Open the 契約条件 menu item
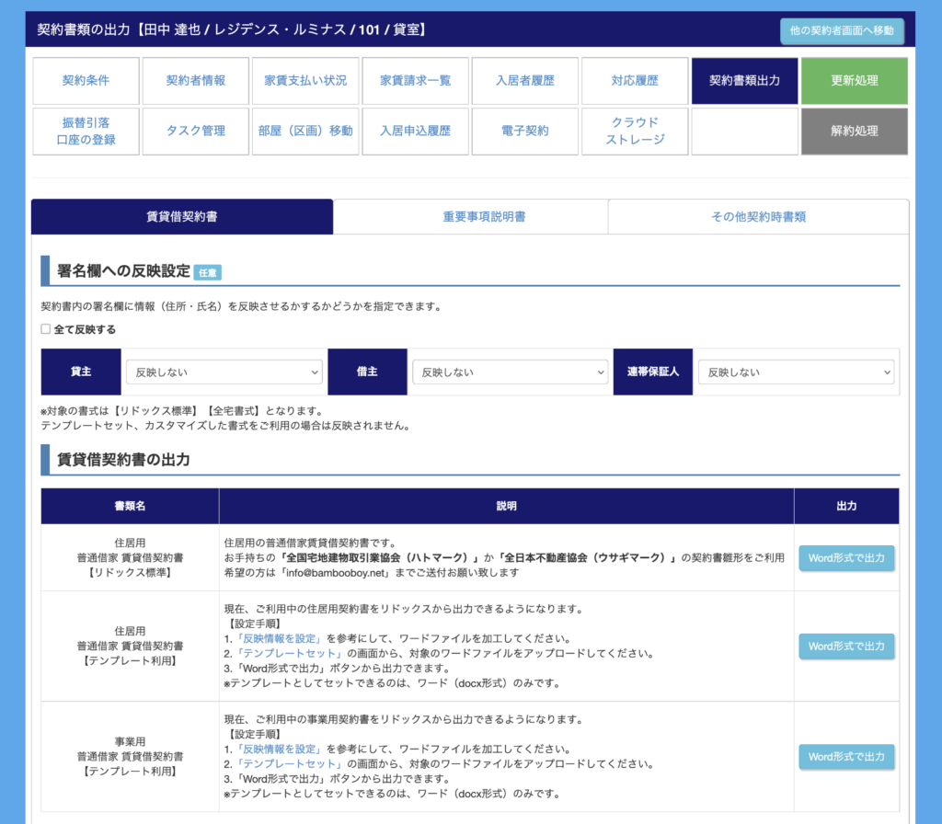Screen dimensions: 942x824 (86, 81)
